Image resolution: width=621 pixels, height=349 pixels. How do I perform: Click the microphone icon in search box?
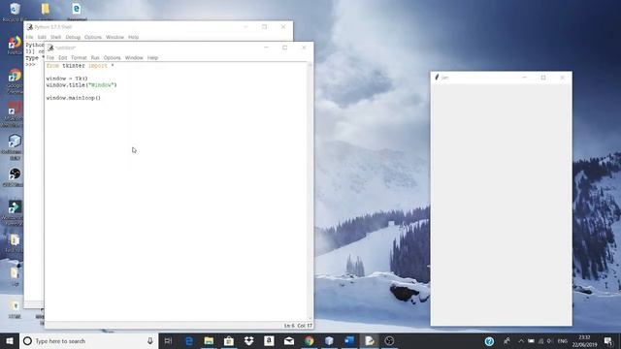click(150, 340)
